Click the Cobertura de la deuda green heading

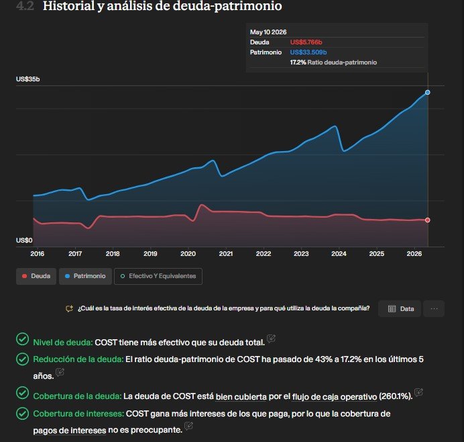click(x=77, y=396)
